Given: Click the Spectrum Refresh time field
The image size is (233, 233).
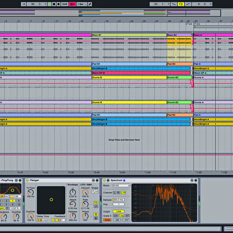Looking at the screenshot, I should click(x=119, y=200).
